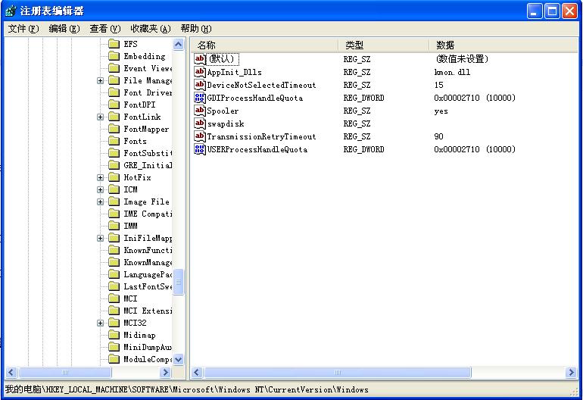Viewport: 583px width, 400px height.
Task: Open the 帮助(H) menu
Action: (x=196, y=29)
